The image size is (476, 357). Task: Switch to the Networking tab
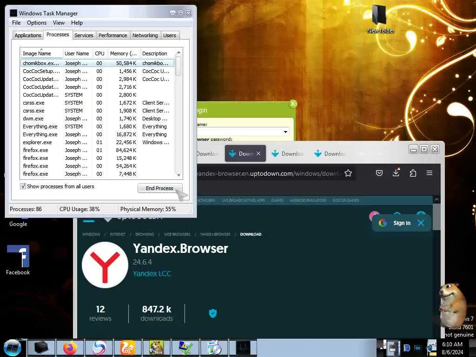pyautogui.click(x=145, y=35)
